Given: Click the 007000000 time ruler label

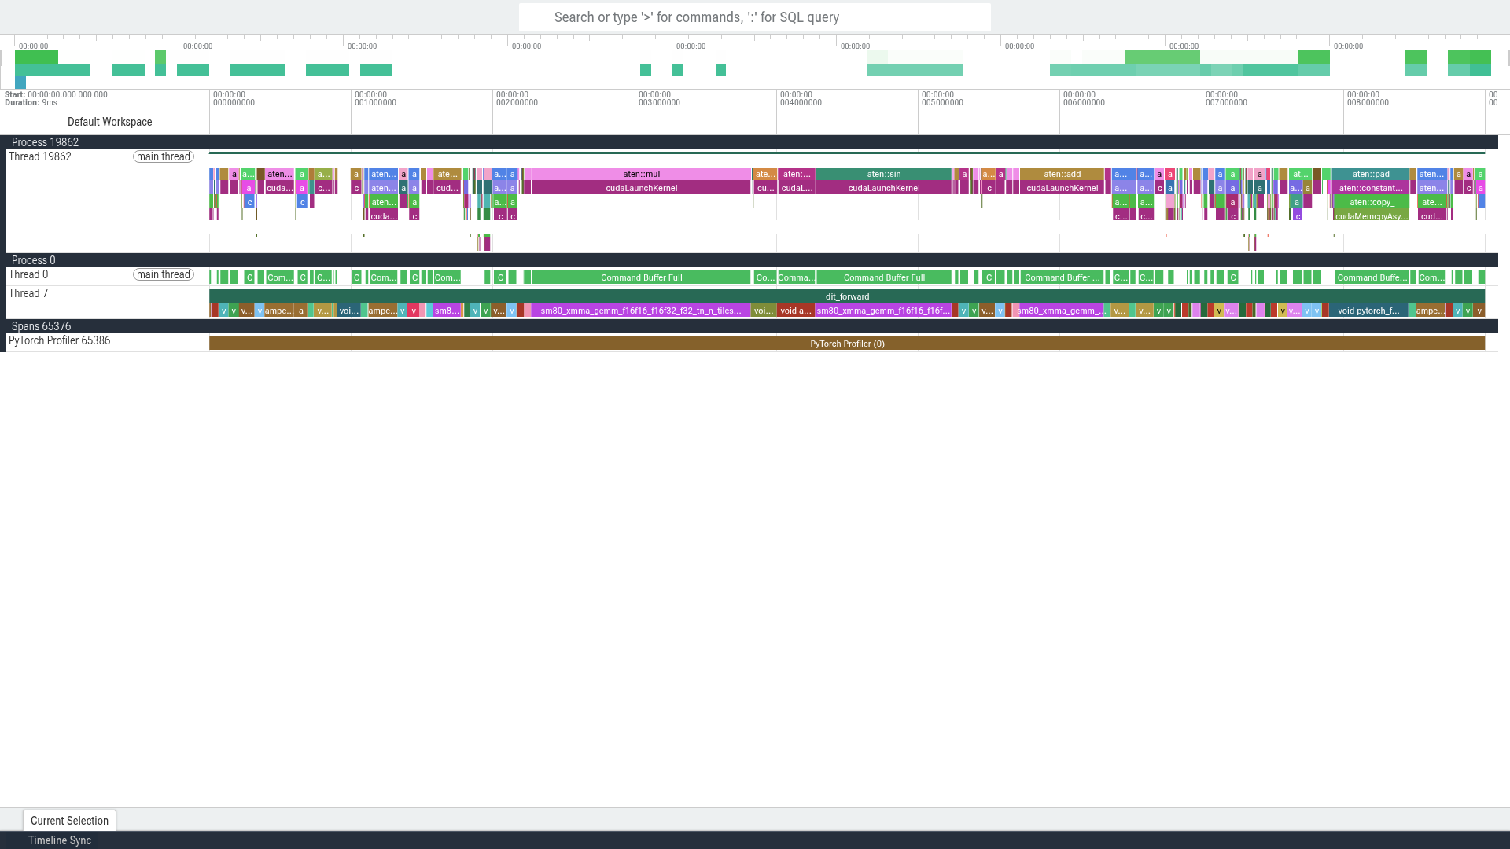Looking at the screenshot, I should click(x=1226, y=103).
